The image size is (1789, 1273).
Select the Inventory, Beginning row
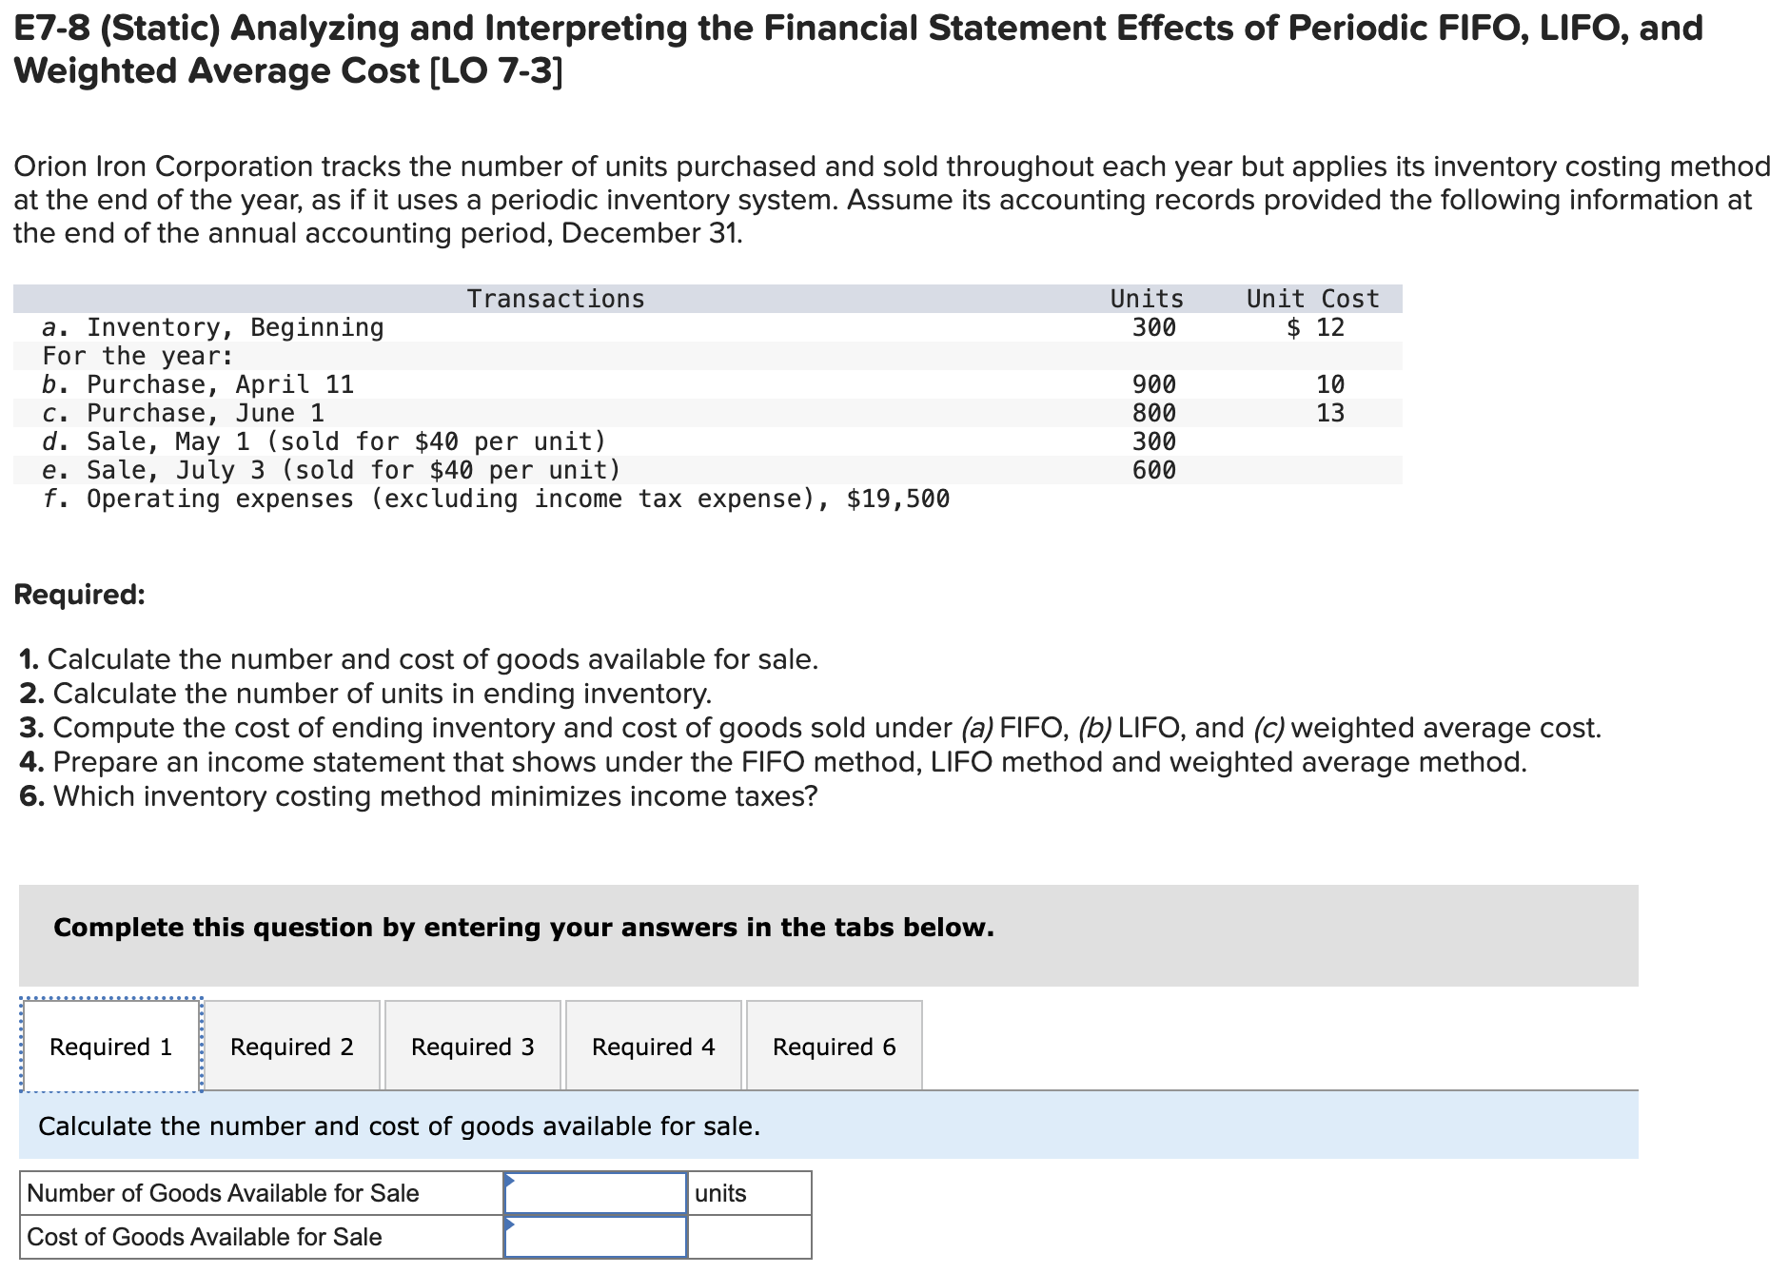(x=211, y=327)
